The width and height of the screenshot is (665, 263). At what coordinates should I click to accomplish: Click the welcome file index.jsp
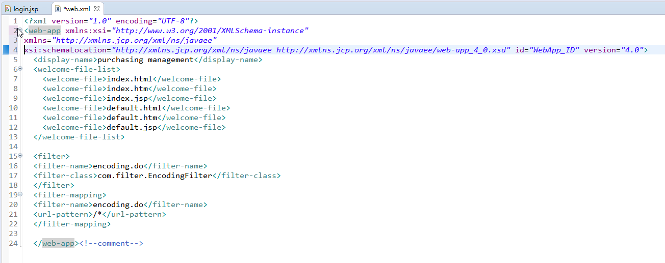coord(127,98)
